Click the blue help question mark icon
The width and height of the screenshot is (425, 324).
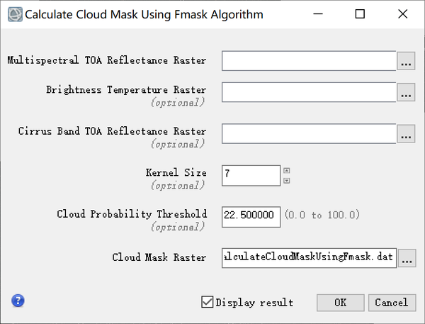tap(18, 301)
